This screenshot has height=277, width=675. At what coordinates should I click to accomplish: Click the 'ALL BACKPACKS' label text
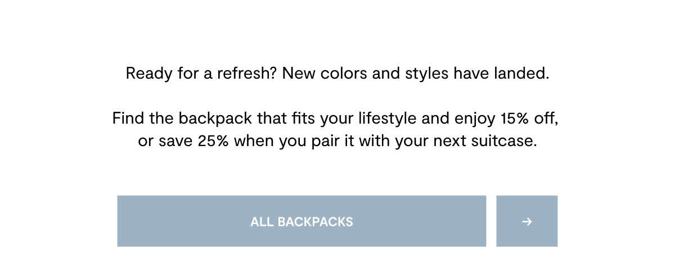301,221
